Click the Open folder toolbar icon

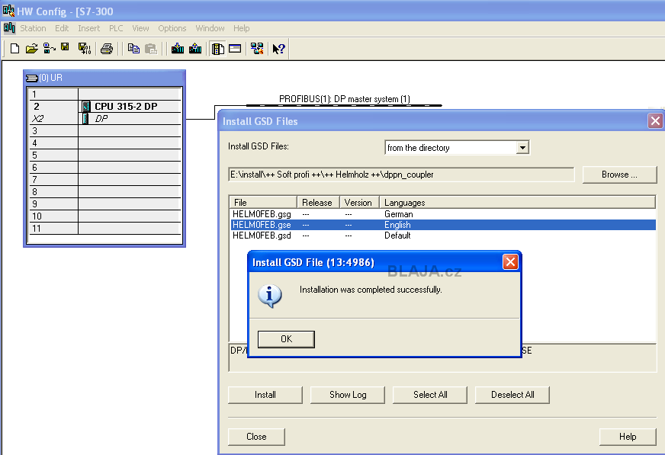click(x=32, y=49)
